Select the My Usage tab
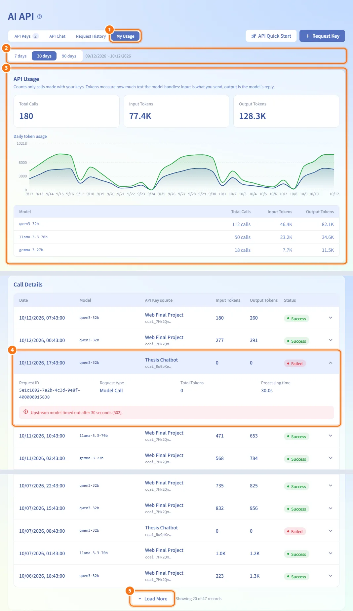This screenshot has height=611, width=353. tap(125, 36)
